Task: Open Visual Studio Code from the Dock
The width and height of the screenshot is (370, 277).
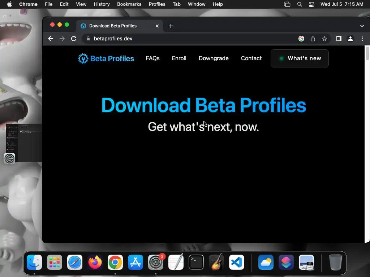Action: tap(237, 262)
